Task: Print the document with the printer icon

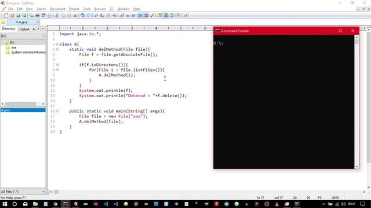Action: (37, 16)
